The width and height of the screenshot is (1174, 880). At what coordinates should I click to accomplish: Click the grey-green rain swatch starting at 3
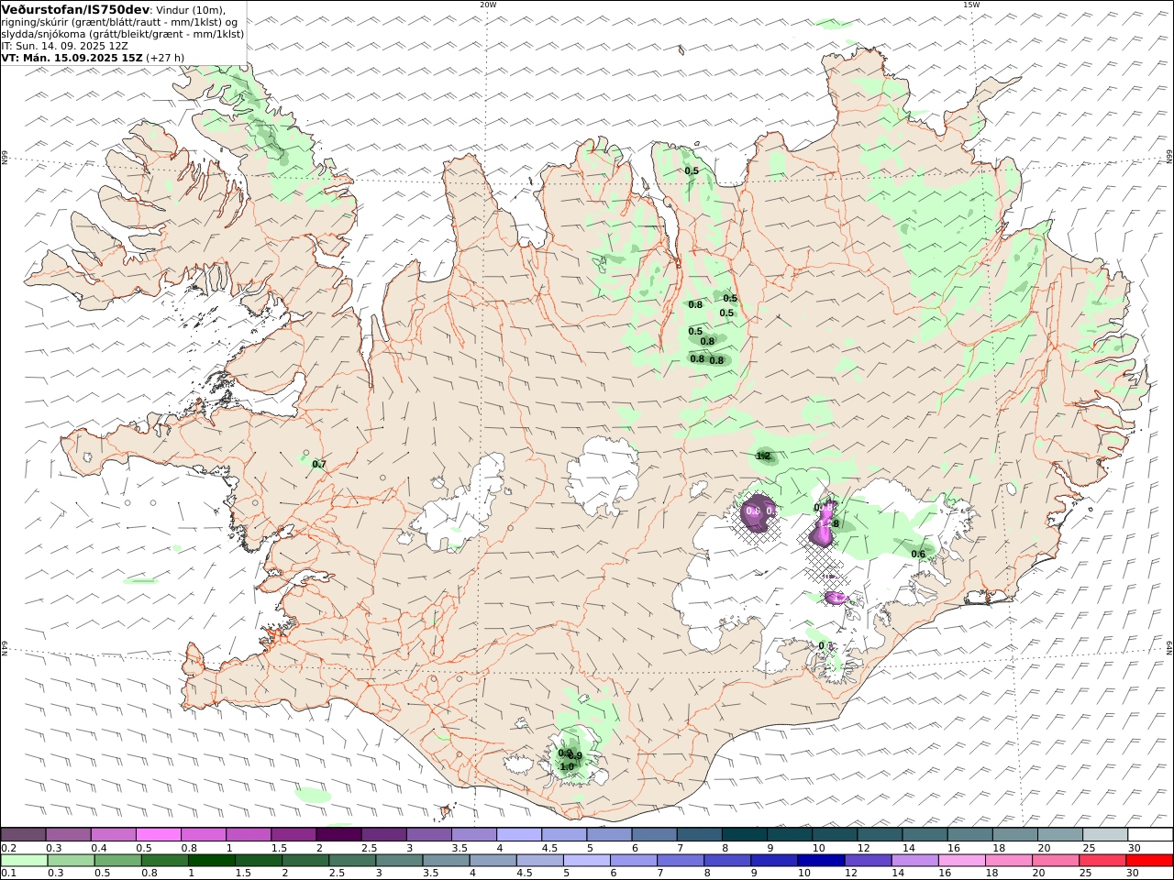[x=399, y=860]
